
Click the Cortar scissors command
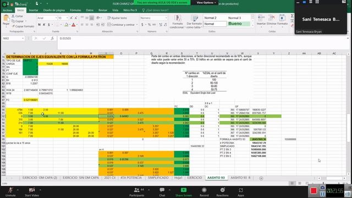pos(17,16)
